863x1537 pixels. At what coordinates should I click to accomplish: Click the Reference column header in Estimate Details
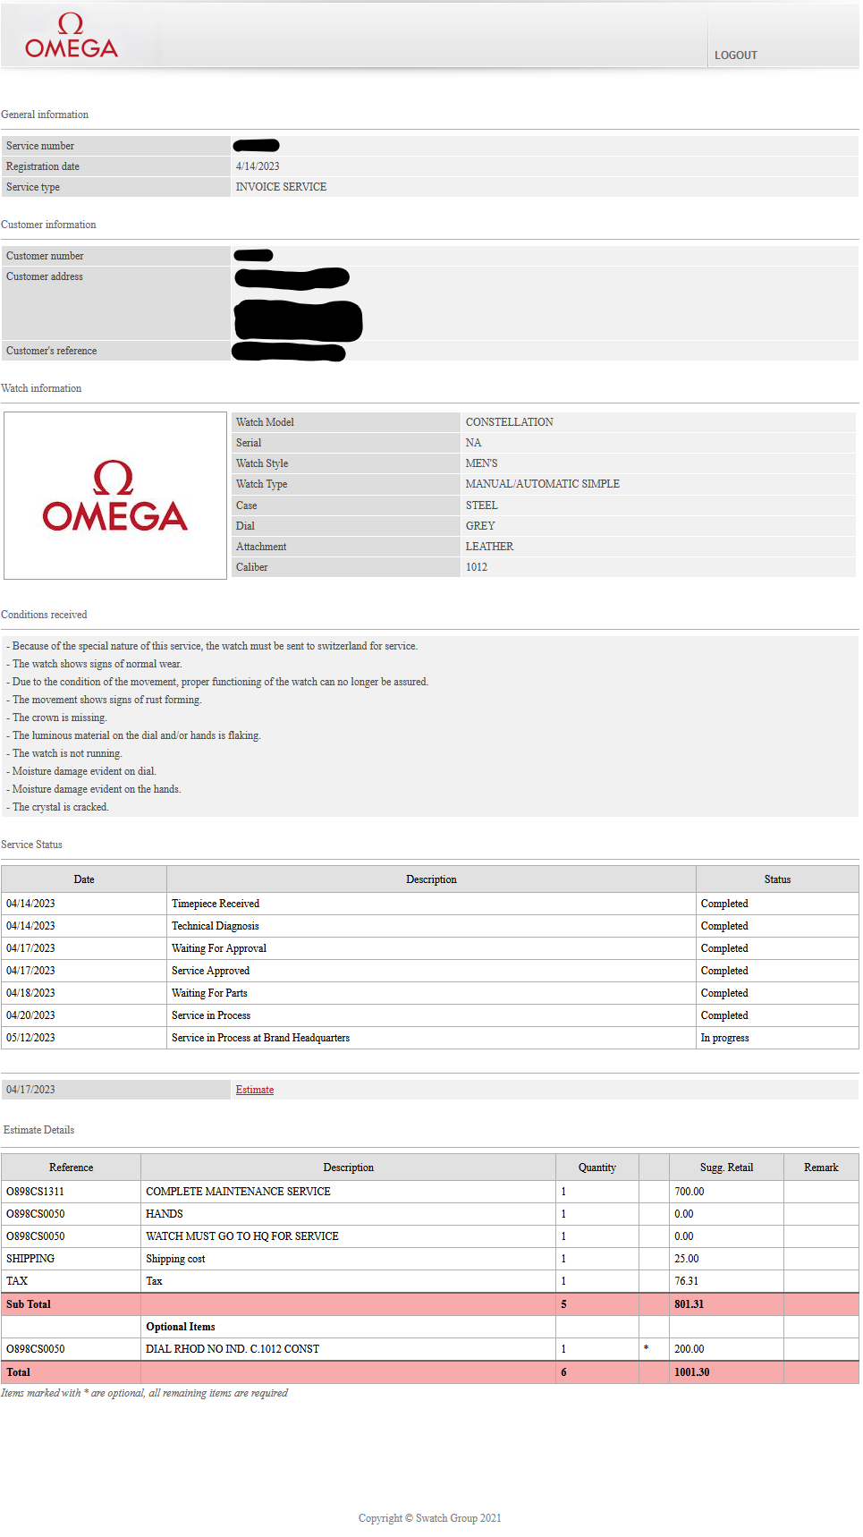coord(72,1168)
